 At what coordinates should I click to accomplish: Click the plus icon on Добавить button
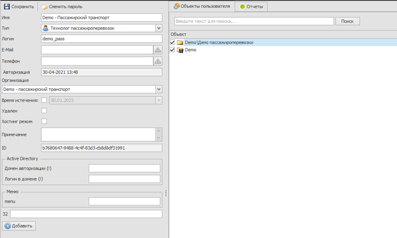8,226
